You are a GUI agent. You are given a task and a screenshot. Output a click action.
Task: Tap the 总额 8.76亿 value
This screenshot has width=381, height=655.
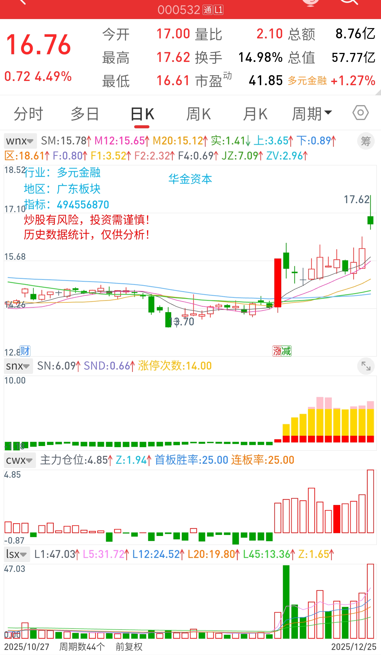pos(355,34)
